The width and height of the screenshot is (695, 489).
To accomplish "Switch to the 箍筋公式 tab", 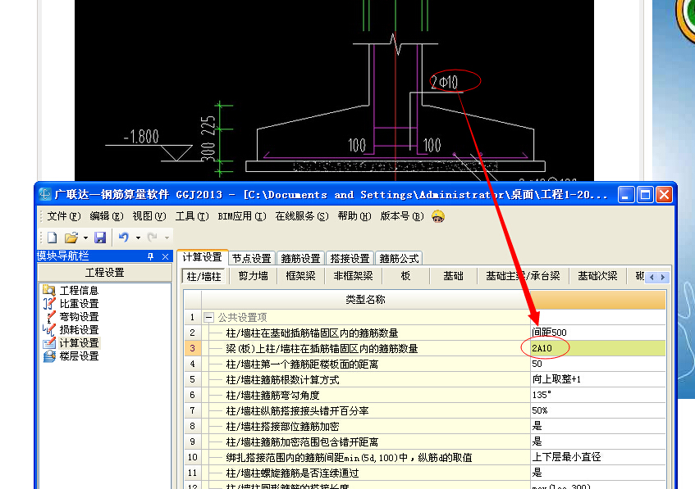I will pos(399,258).
